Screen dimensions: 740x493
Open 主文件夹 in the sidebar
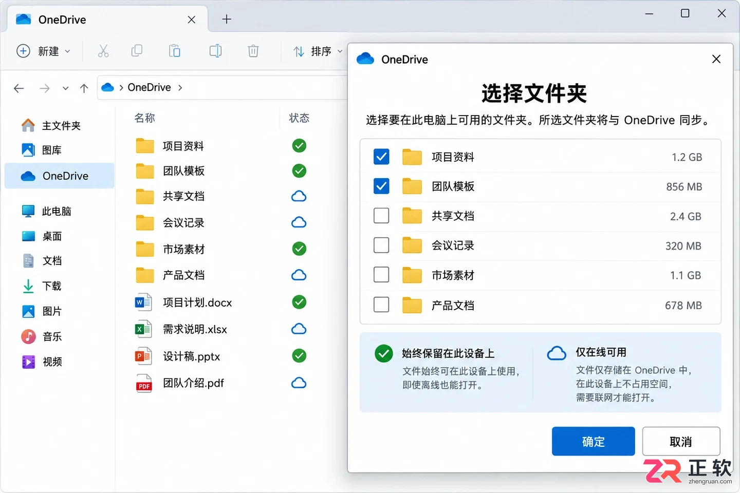click(x=59, y=125)
